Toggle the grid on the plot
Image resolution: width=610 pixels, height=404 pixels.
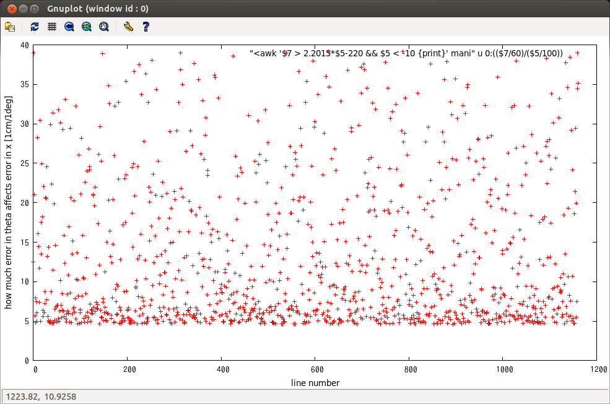coord(52,27)
